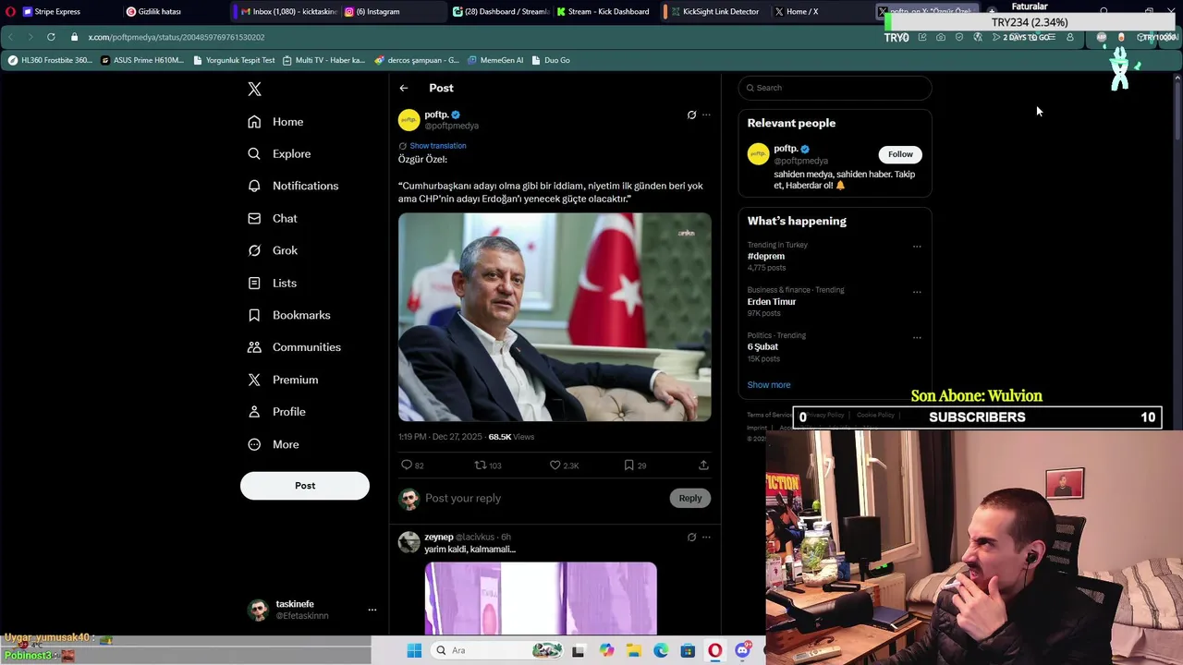Switch to the Gizlilik hatası tab
This screenshot has height=665, width=1183.
click(x=157, y=12)
